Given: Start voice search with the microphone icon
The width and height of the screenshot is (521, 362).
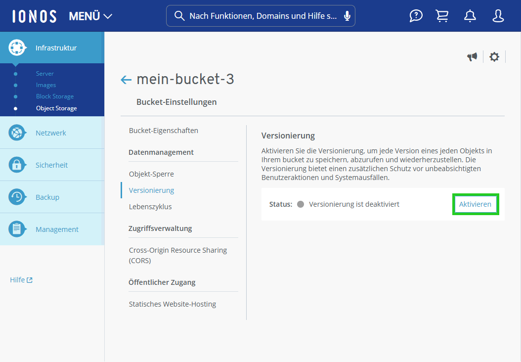Looking at the screenshot, I should (x=347, y=15).
